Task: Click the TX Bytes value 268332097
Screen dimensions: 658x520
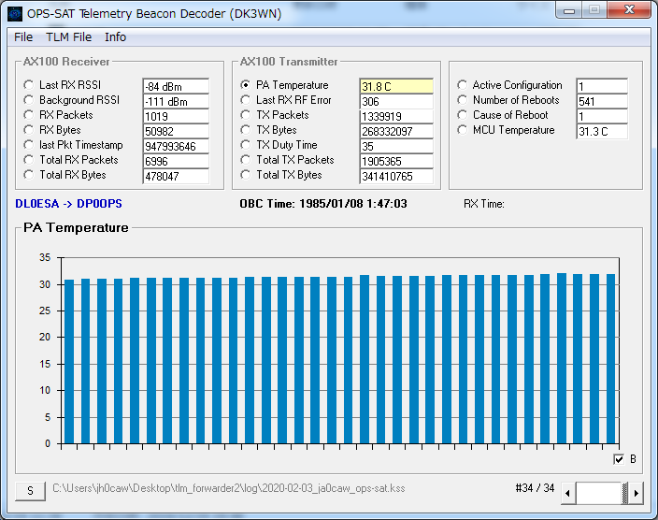Action: [x=396, y=132]
